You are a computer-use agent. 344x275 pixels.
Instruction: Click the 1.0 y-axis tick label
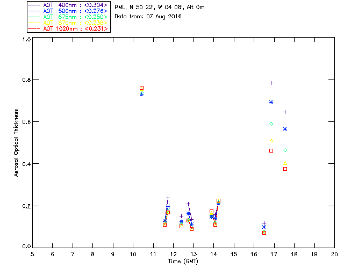(26, 39)
